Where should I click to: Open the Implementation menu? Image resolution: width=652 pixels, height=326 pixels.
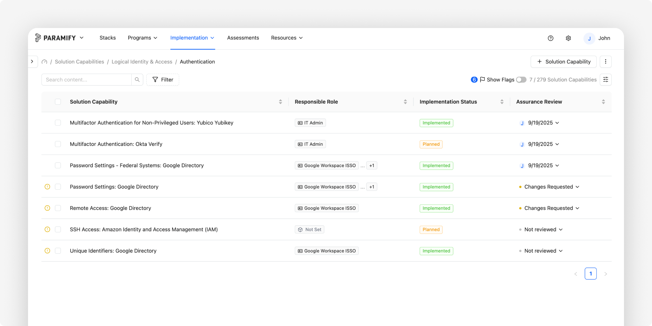tap(192, 38)
